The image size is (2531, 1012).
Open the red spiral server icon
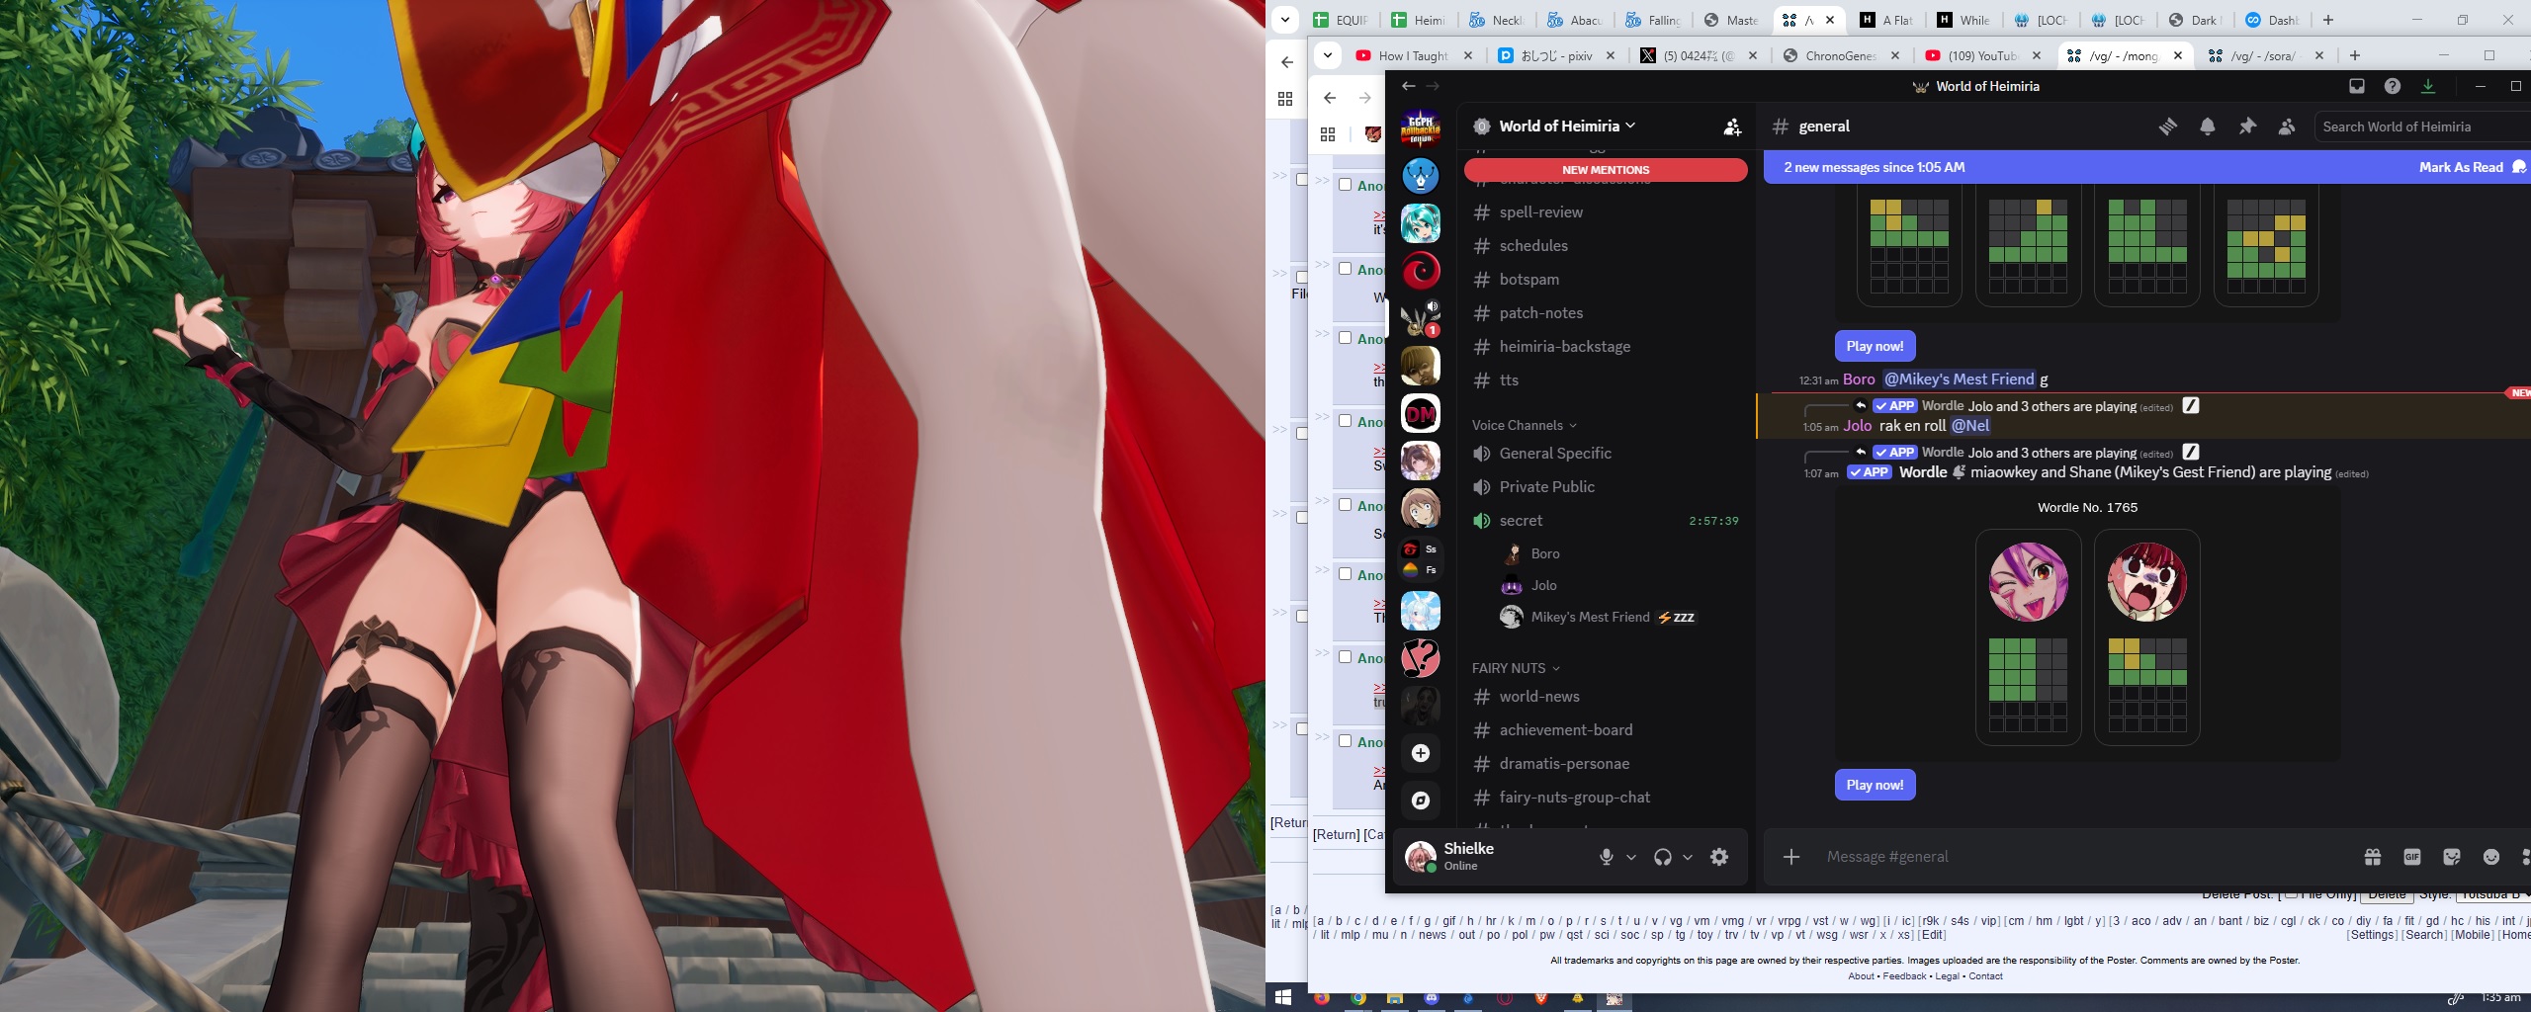1421,271
